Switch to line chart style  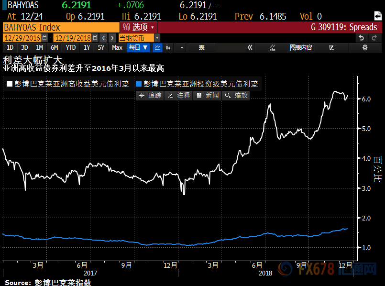pyautogui.click(x=157, y=47)
